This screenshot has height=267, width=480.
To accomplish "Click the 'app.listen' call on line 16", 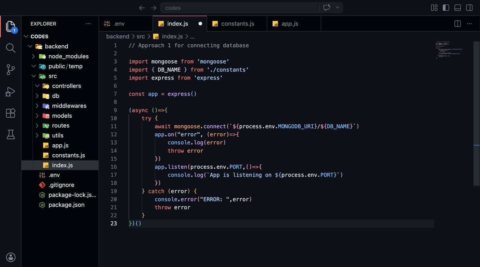I will (x=171, y=167).
